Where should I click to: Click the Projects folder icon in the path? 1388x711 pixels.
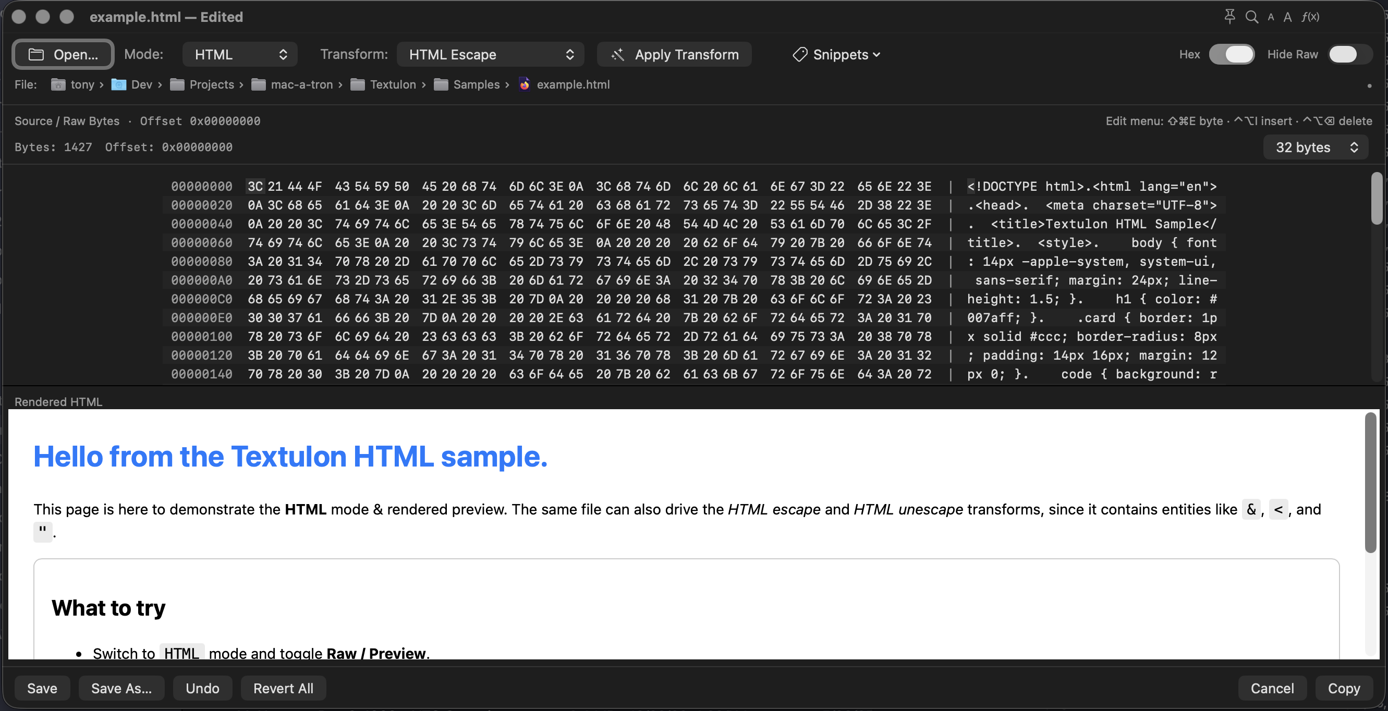pos(177,84)
